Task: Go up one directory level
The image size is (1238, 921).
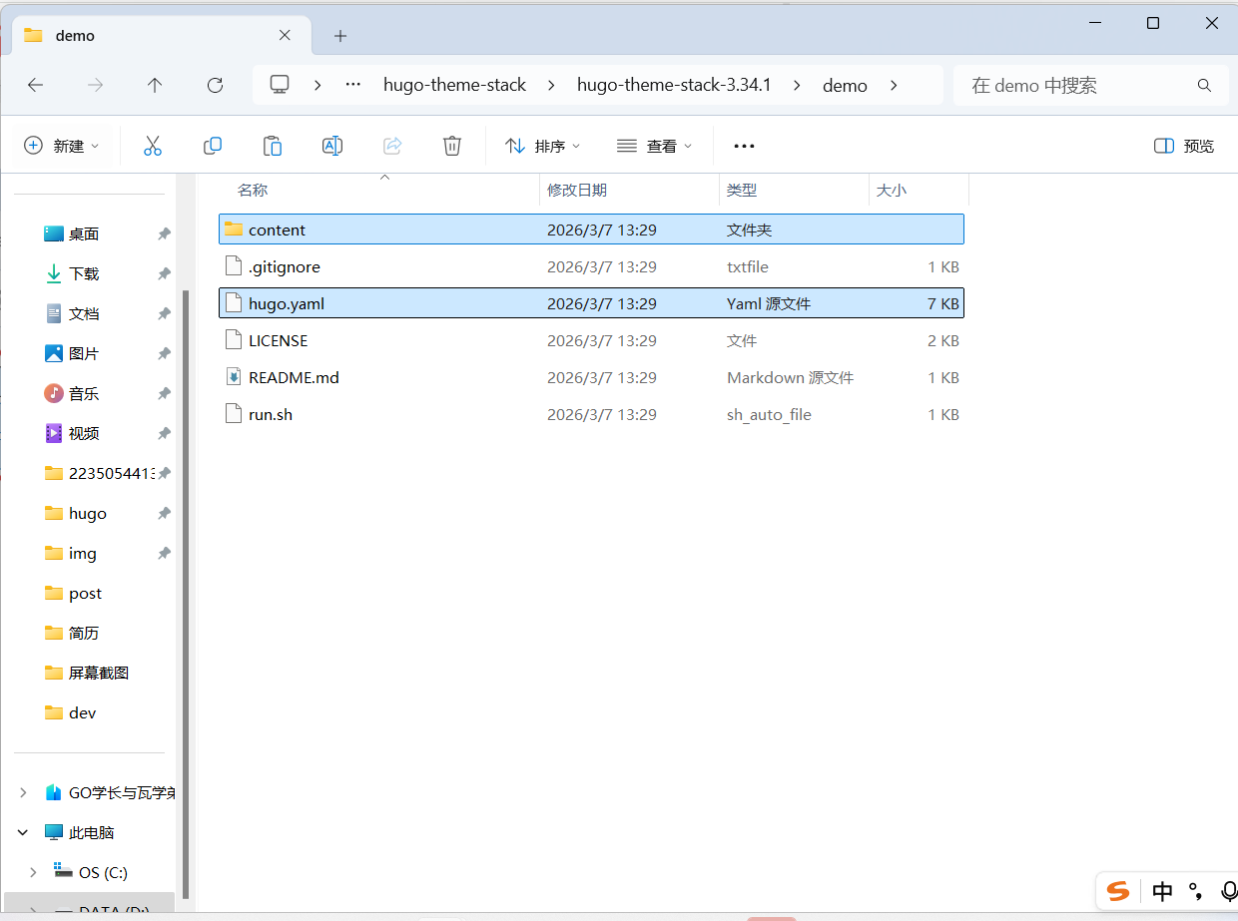Action: click(155, 86)
